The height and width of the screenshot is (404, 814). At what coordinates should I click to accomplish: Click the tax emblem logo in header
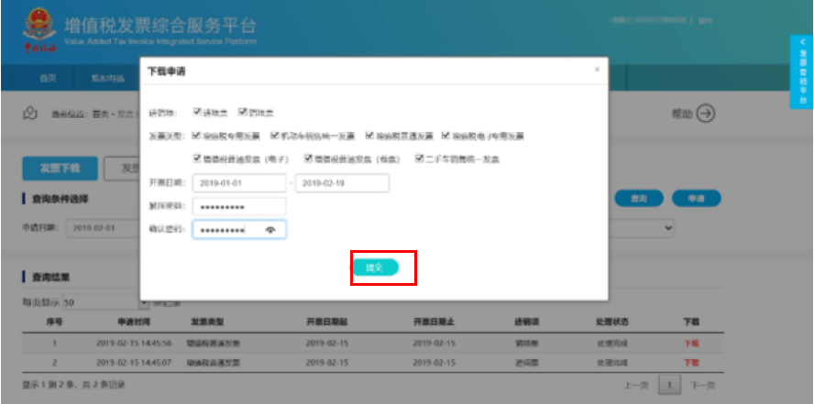click(x=39, y=30)
